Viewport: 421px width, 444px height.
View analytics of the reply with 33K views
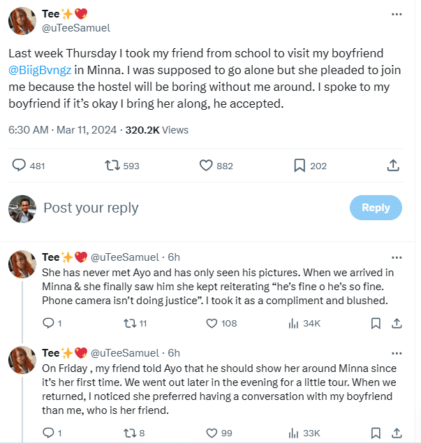[293, 433]
